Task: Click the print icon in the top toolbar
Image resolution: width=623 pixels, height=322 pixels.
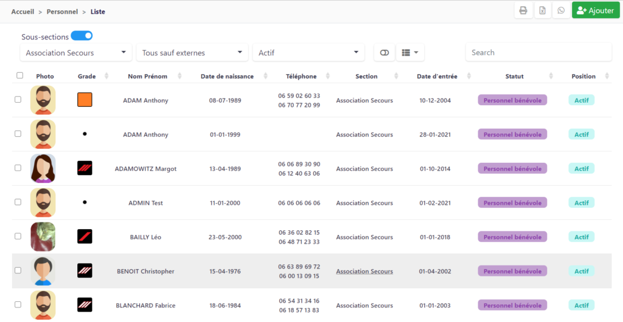Action: pos(523,10)
